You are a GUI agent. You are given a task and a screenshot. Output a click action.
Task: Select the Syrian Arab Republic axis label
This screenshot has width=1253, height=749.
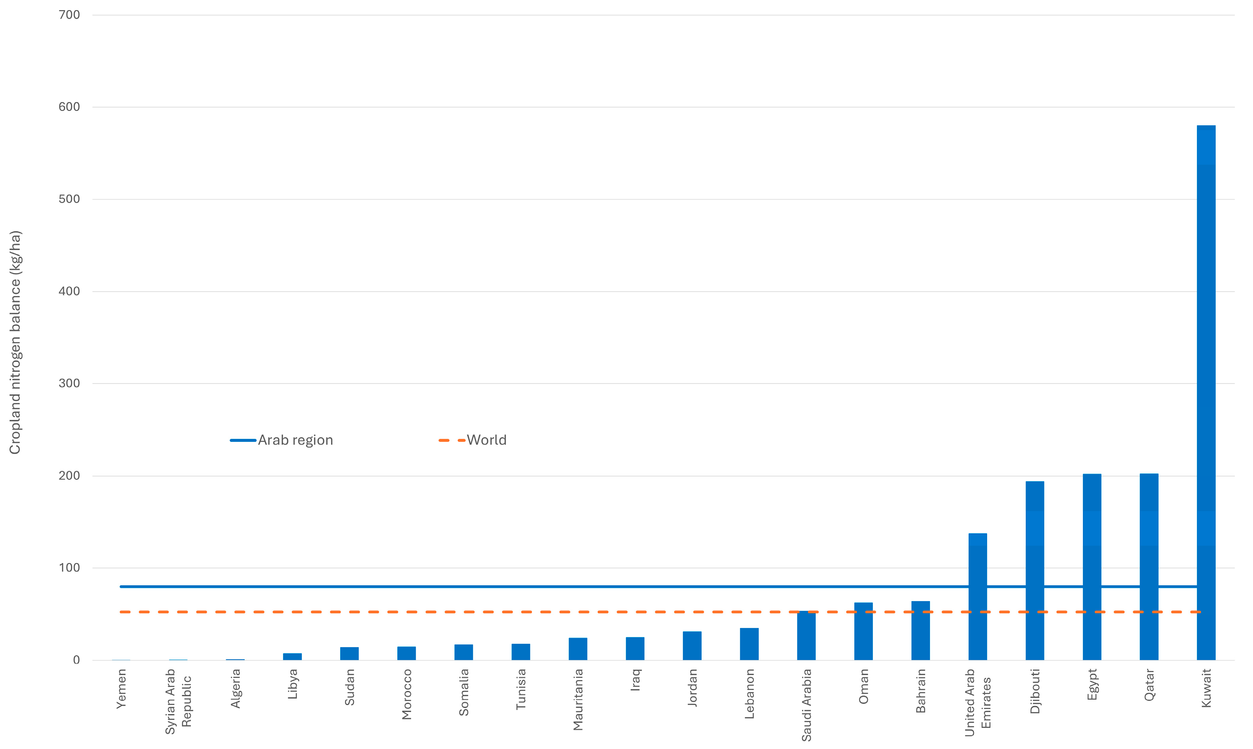tap(178, 701)
